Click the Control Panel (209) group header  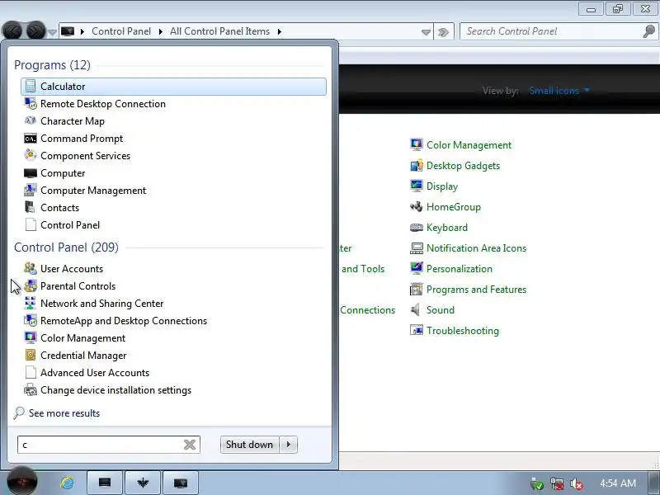click(x=66, y=247)
